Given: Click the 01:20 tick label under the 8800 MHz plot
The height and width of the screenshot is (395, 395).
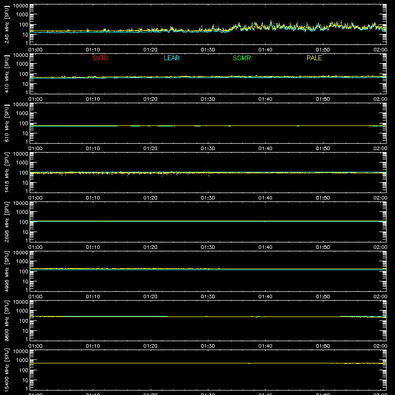Looking at the screenshot, I should click(151, 346).
